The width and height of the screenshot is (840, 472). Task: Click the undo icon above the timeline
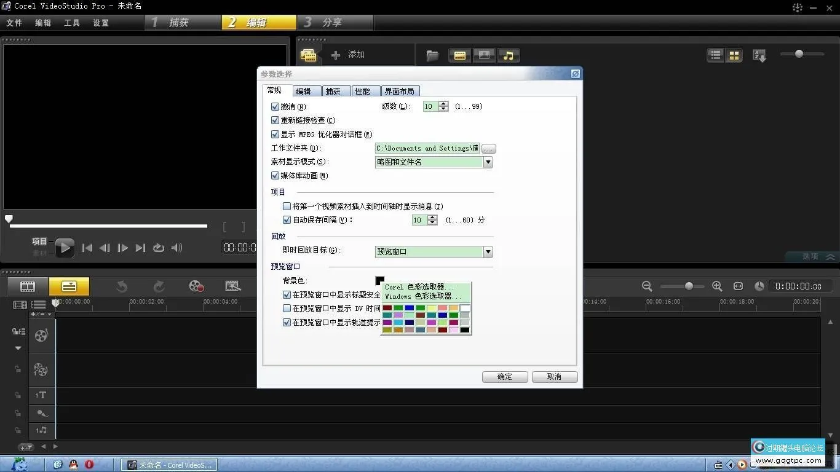pos(121,286)
